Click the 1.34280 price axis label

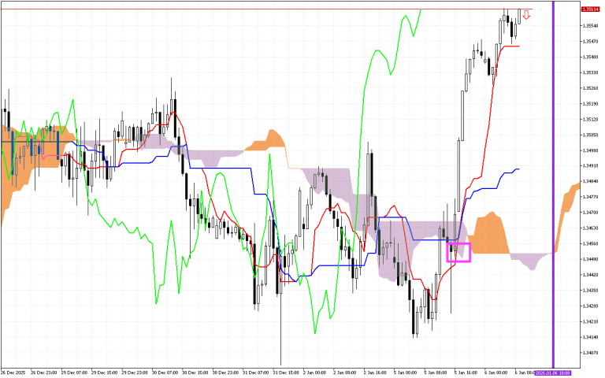(590, 306)
